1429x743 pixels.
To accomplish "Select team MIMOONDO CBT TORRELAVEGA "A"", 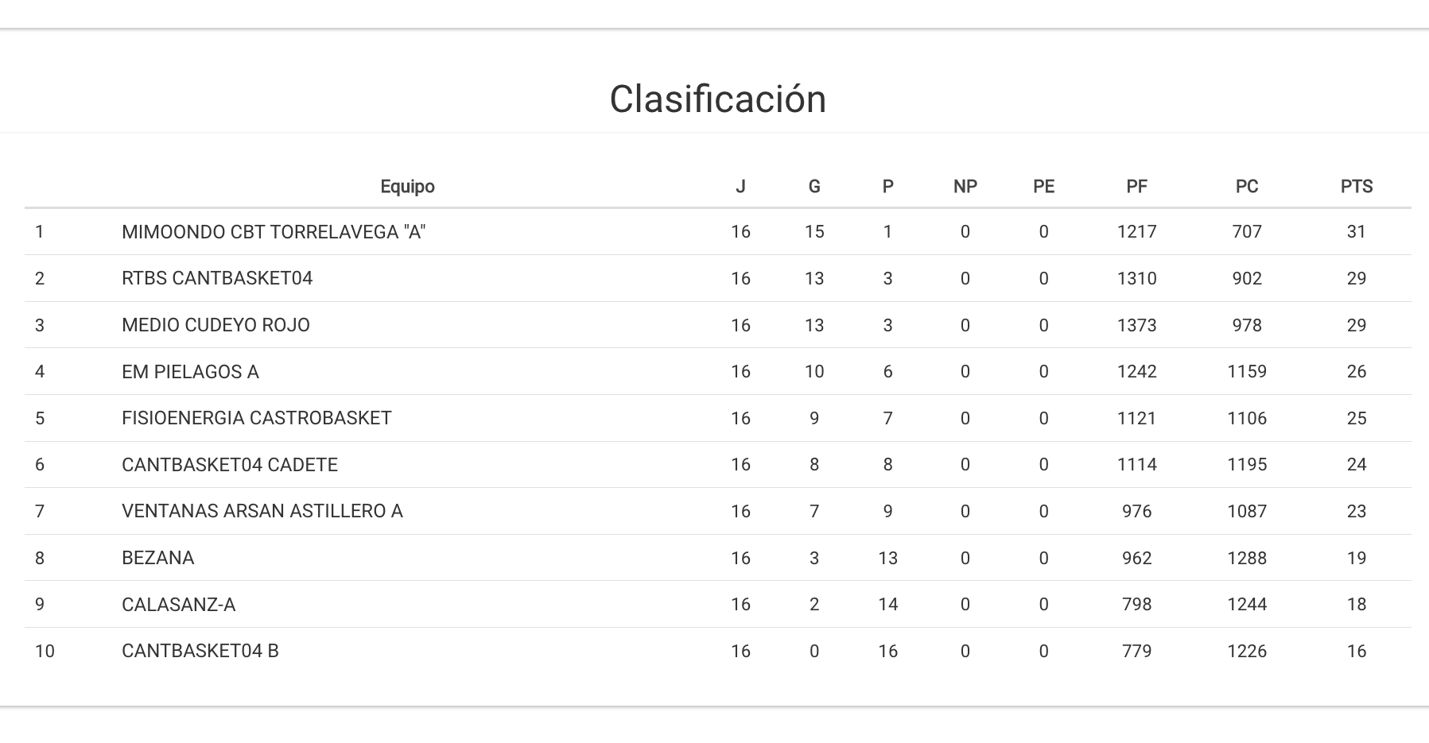I will (x=274, y=232).
